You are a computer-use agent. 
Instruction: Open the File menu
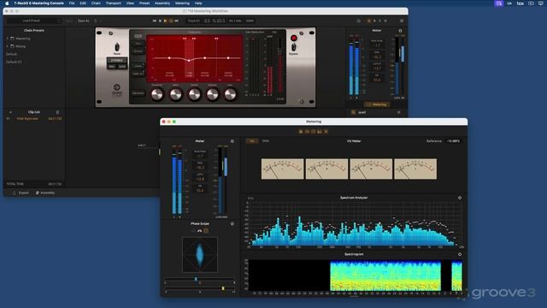pyautogui.click(x=72, y=3)
